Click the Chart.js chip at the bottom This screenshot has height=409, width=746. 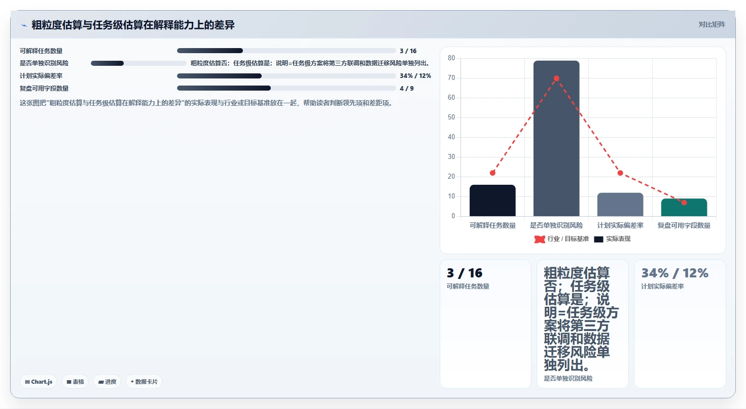tap(39, 382)
